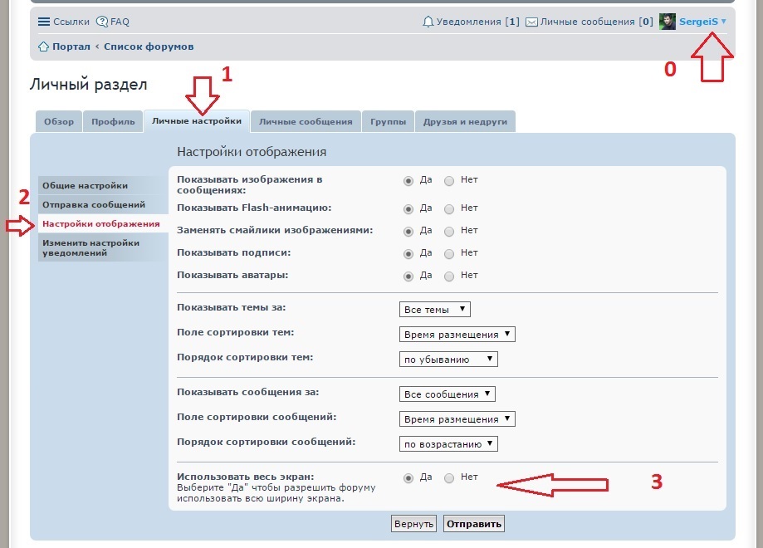This screenshot has width=763, height=548.
Task: Click the Уведомления bell icon
Action: (x=428, y=22)
